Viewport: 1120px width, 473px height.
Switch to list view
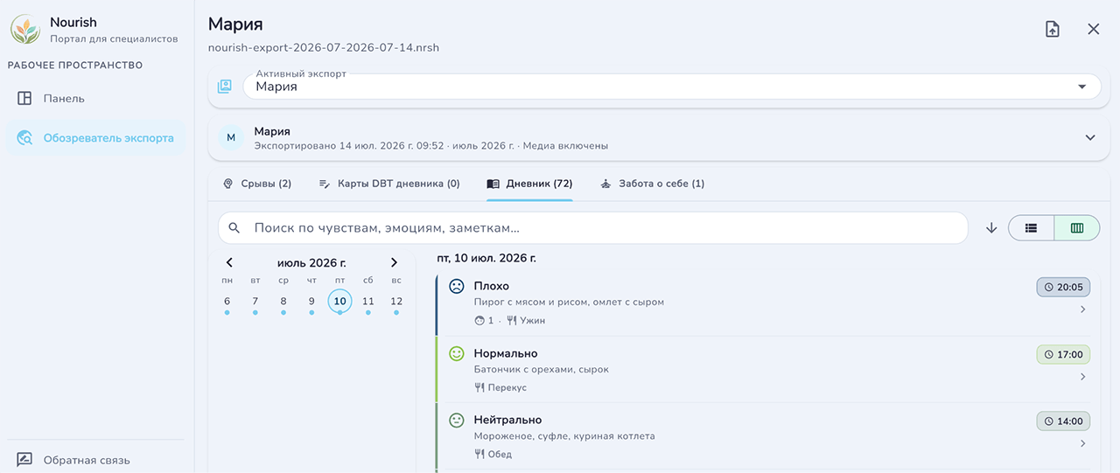point(1032,228)
